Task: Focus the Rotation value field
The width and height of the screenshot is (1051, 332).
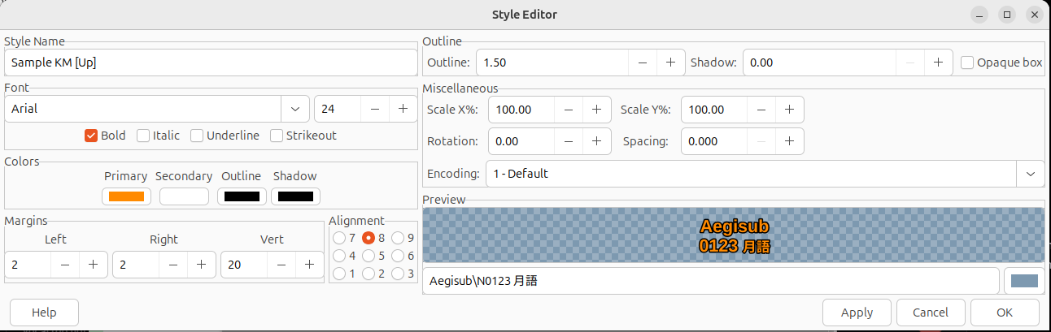Action: point(522,141)
